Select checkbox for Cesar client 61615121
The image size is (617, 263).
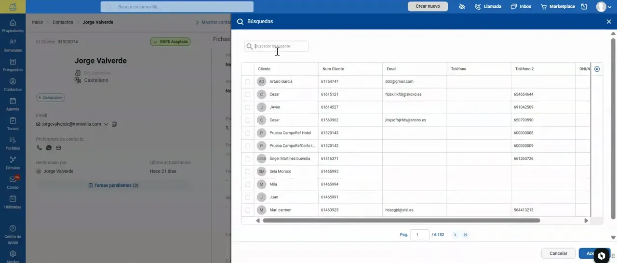click(x=248, y=94)
